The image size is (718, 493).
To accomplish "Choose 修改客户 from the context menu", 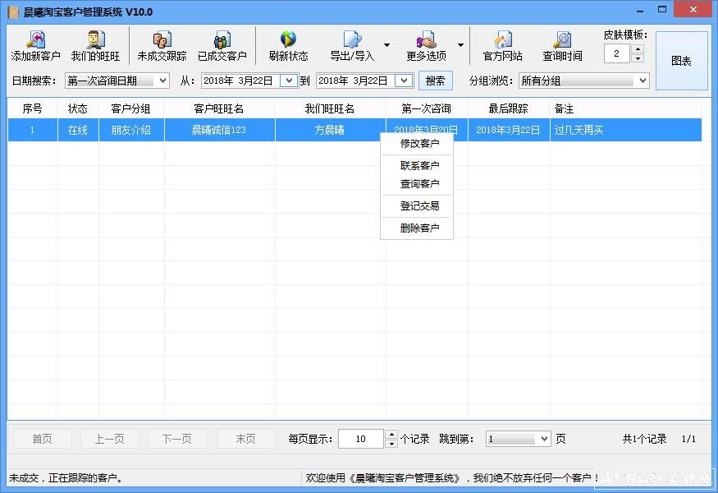I will (419, 143).
